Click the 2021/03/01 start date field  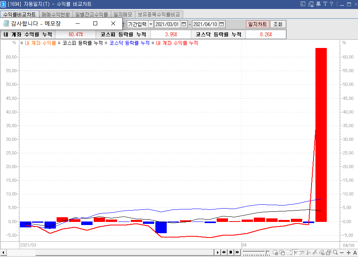(167, 24)
